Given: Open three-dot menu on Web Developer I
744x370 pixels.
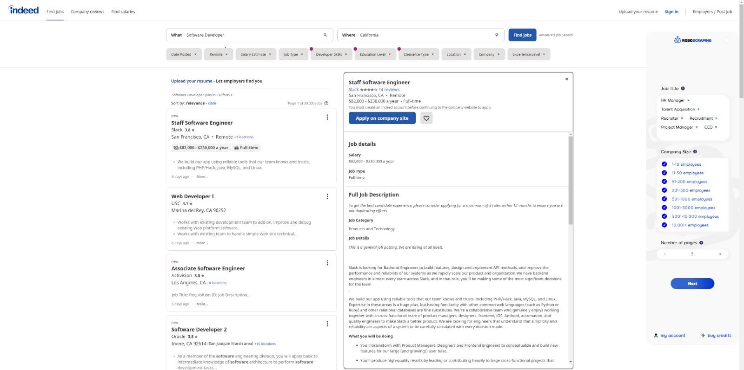Looking at the screenshot, I should click(327, 197).
